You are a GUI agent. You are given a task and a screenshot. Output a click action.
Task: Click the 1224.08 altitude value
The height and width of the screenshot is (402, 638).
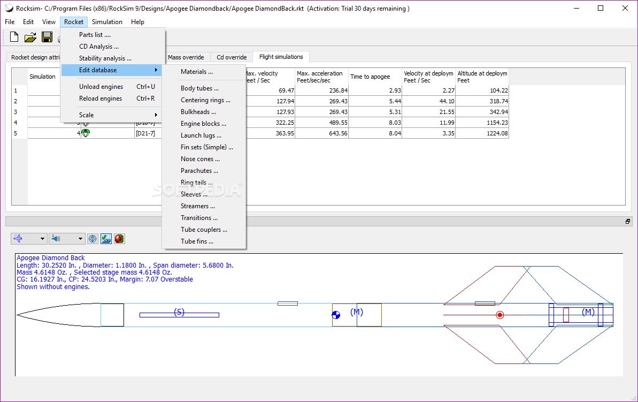tap(482, 133)
